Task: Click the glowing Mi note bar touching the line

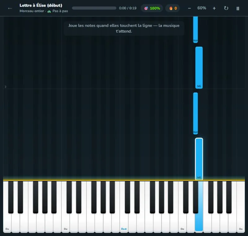Action: [x=199, y=159]
